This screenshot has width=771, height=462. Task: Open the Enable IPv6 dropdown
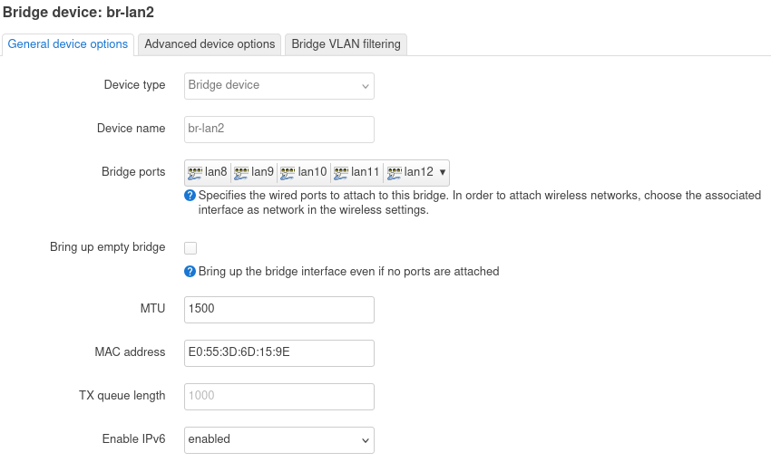tap(279, 440)
